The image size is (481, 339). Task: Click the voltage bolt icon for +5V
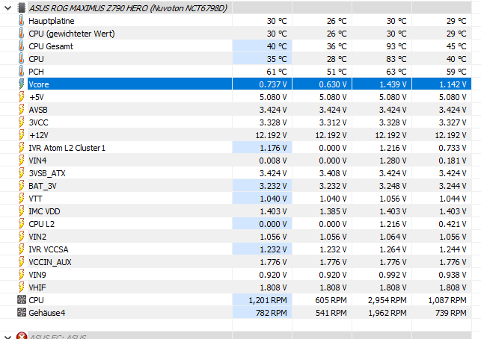pos(22,97)
